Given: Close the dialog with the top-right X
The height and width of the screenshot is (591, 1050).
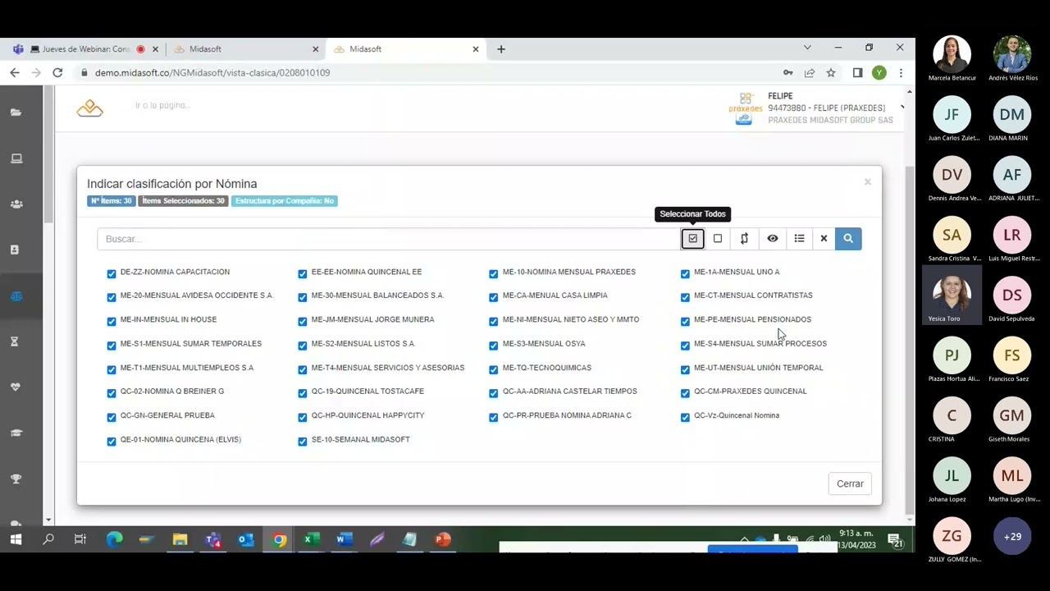Looking at the screenshot, I should [x=867, y=182].
